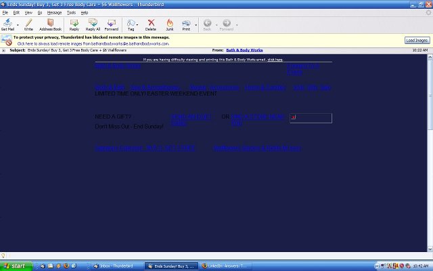Open the Signature Collection Buy 3 link

coord(145,148)
